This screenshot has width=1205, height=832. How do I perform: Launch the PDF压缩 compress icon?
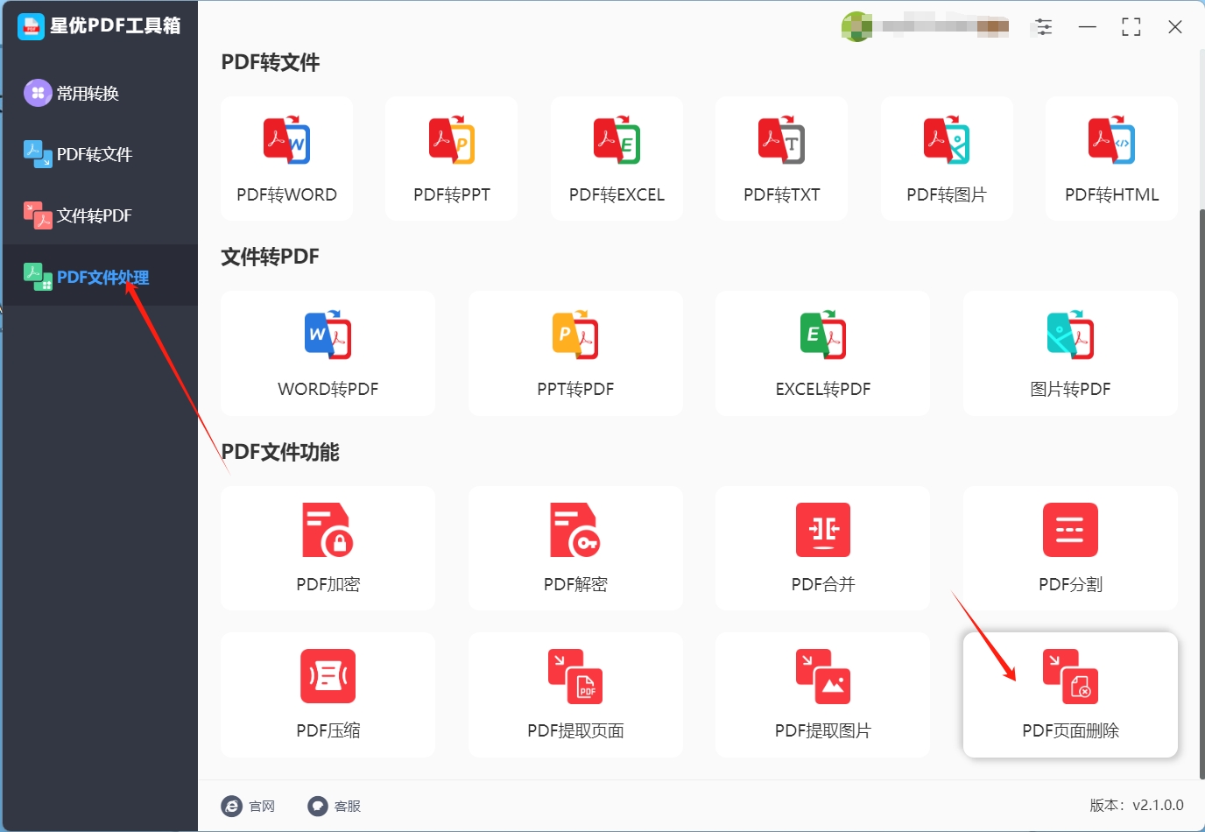pos(328,676)
